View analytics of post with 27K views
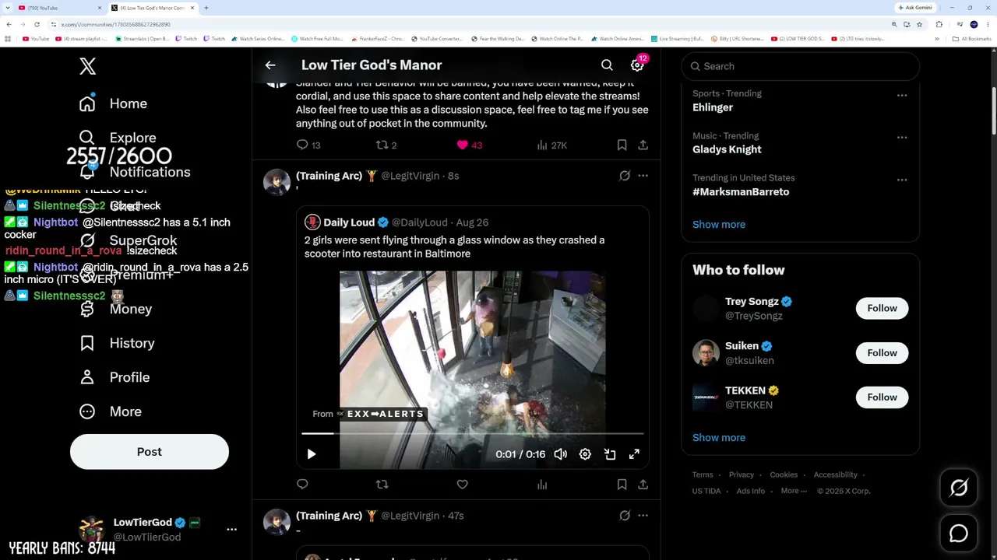Viewport: 997px width, 560px height. pyautogui.click(x=551, y=145)
